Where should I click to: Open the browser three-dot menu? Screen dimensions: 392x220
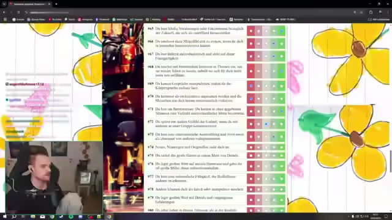point(388,12)
